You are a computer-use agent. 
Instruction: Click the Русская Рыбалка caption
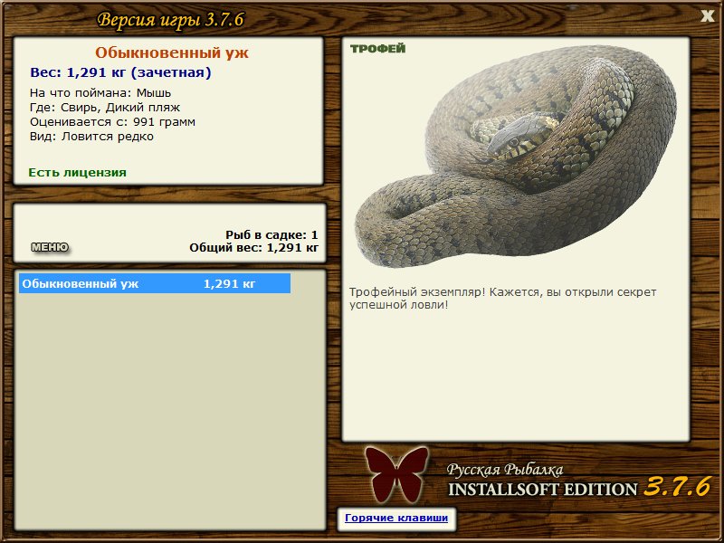(505, 470)
